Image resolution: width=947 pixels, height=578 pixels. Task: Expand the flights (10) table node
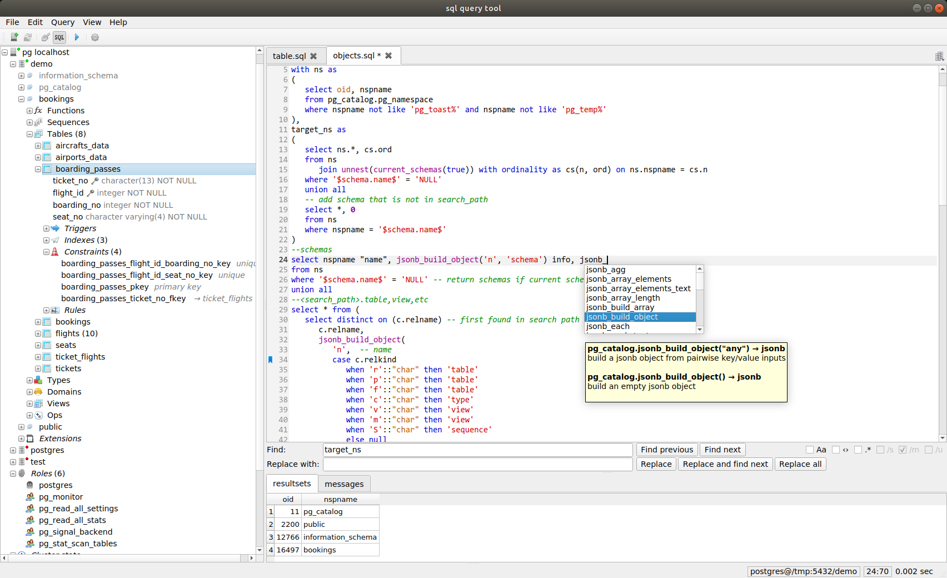click(38, 333)
